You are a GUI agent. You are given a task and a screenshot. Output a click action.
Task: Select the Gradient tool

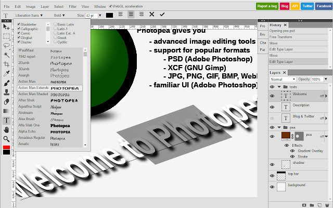coord(6,111)
